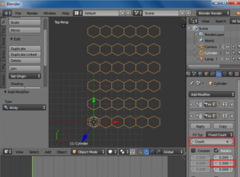Screen dimensions: 240x177
Task: Toggle the pin icon in properties header
Action: click(191, 83)
